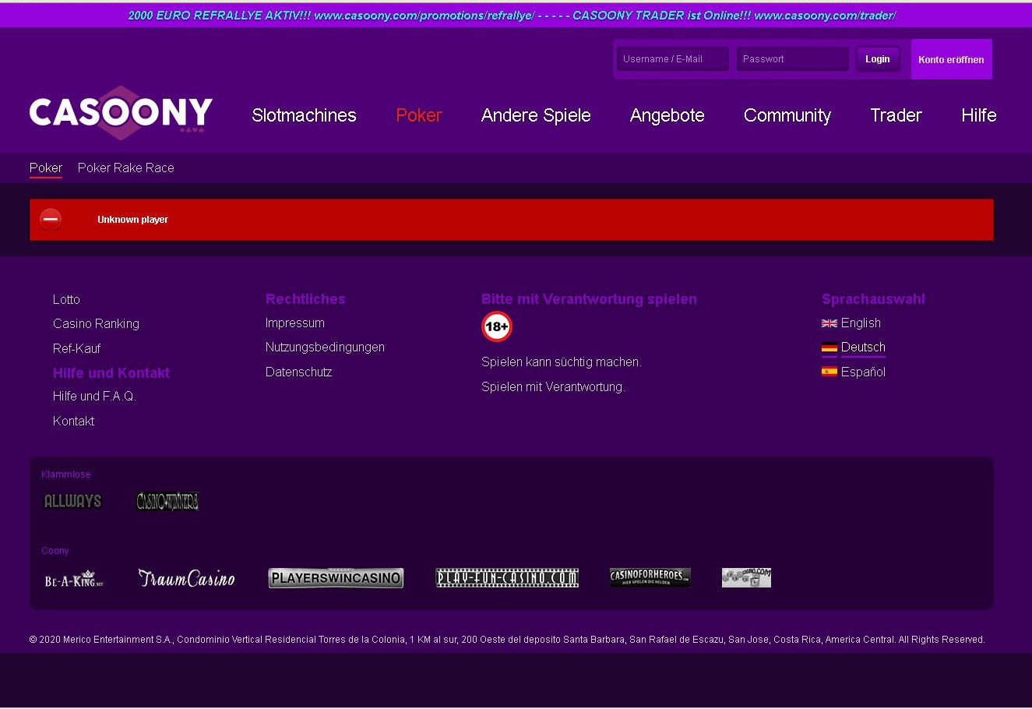Open Hilfe und F.A.Q. link

(94, 397)
